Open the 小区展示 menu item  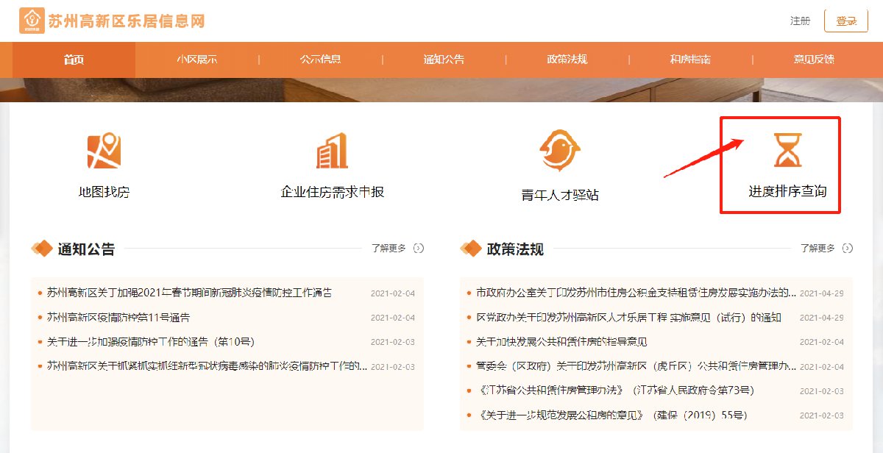pos(197,60)
